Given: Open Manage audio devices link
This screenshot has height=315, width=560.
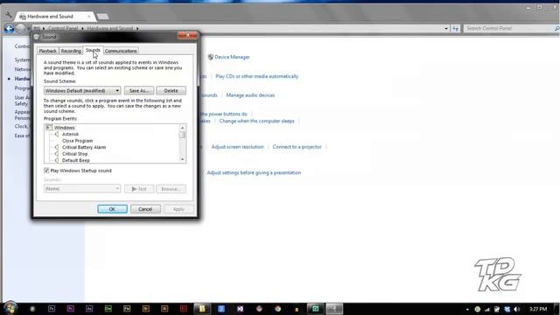Looking at the screenshot, I should [x=250, y=95].
